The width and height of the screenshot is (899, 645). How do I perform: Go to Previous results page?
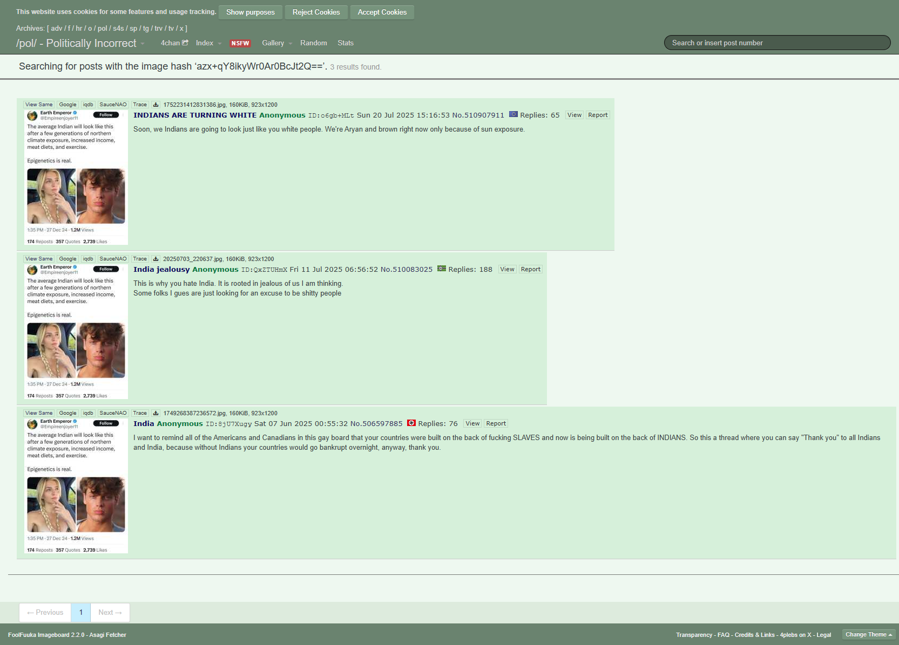[x=45, y=612]
